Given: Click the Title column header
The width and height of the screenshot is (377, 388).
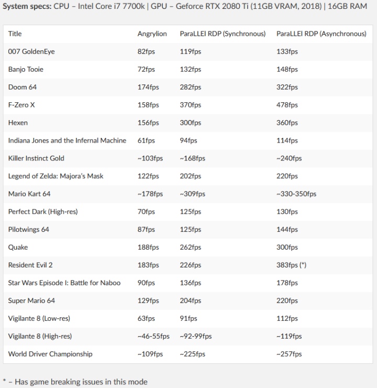Looking at the screenshot, I should 15,34.
